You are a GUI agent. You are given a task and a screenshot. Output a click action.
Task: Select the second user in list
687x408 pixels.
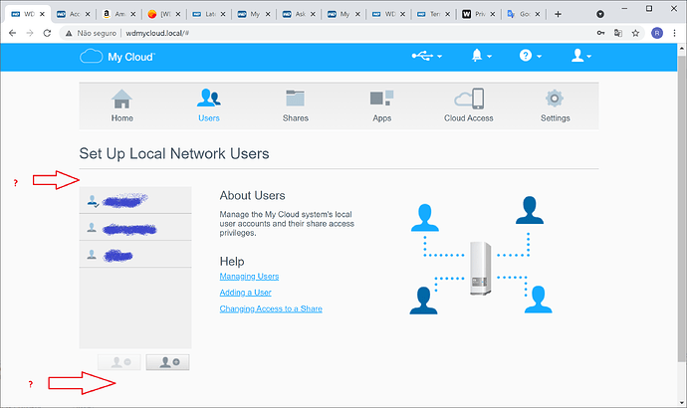pyautogui.click(x=135, y=227)
